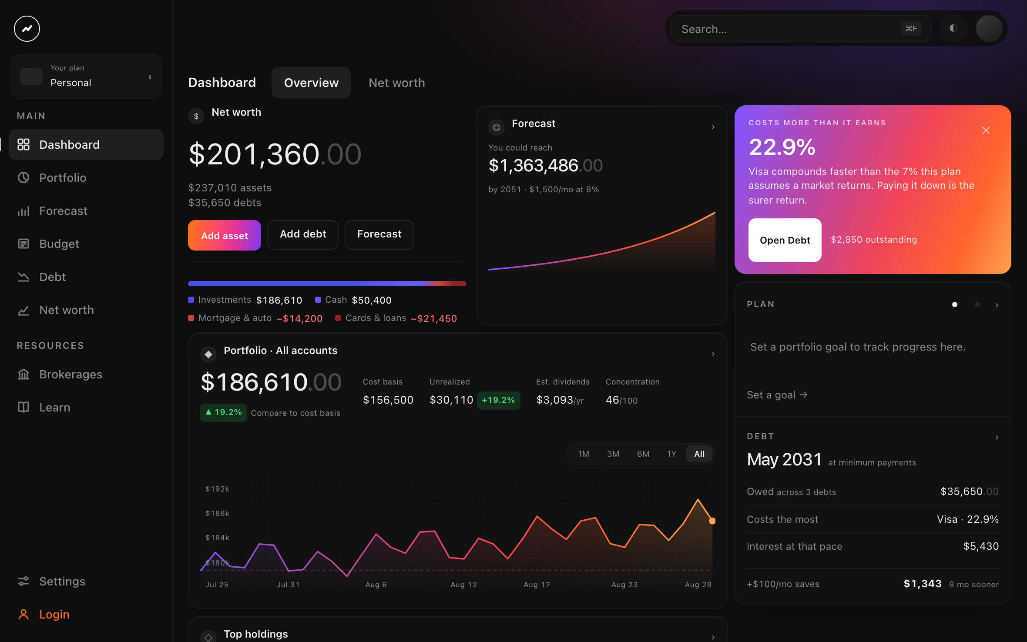
Task: Open Net worth in the sidebar
Action: (86, 310)
